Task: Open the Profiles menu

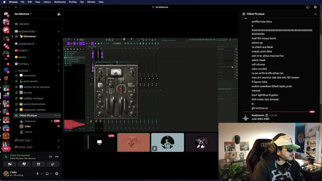Action: click(73, 2)
